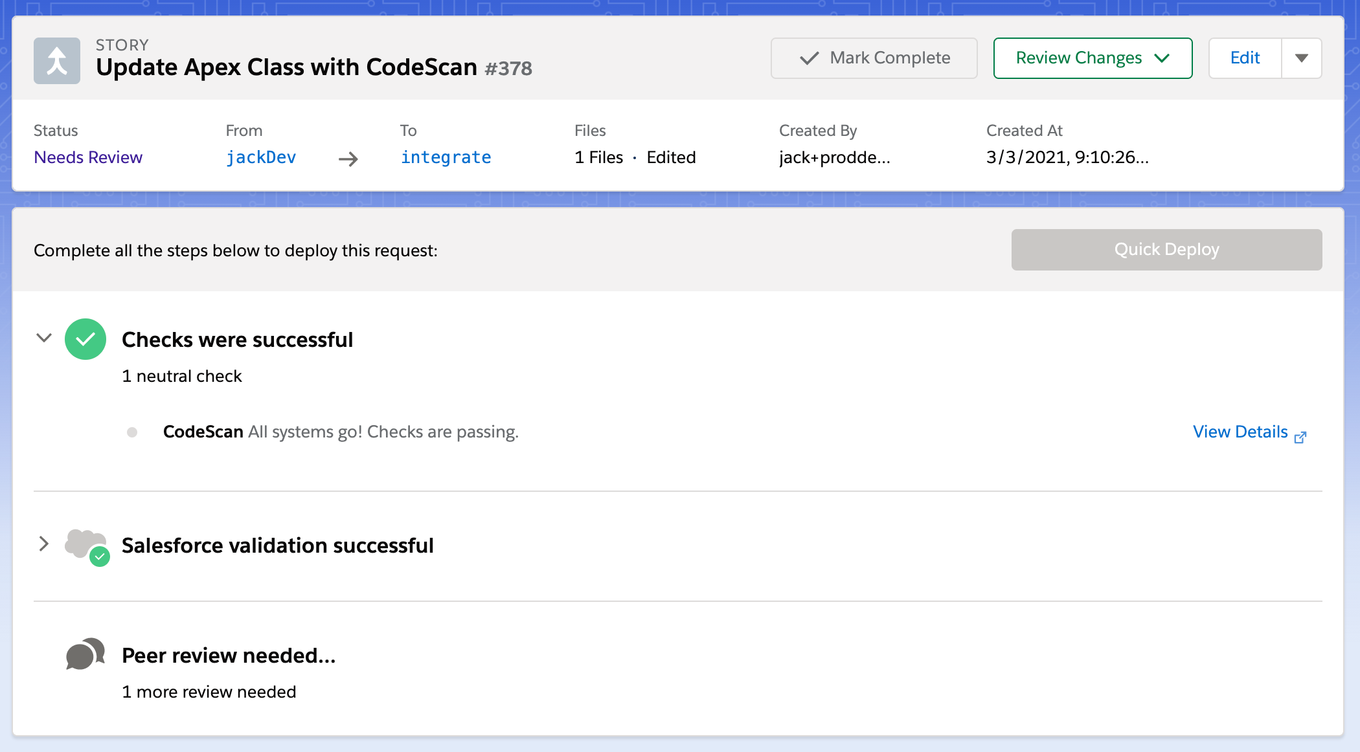Click the Edit button
Image resolution: width=1360 pixels, height=752 pixels.
pyautogui.click(x=1244, y=58)
